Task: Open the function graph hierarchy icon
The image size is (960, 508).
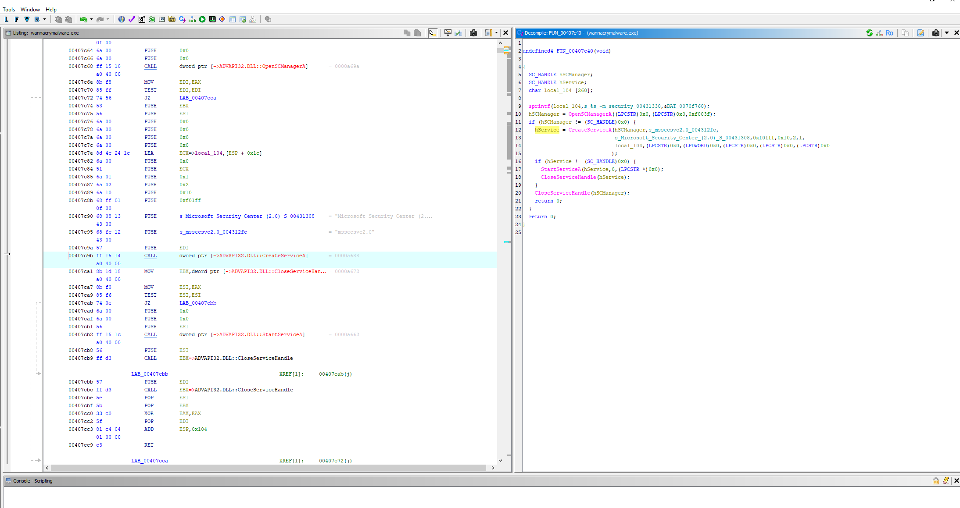Action: coord(192,19)
